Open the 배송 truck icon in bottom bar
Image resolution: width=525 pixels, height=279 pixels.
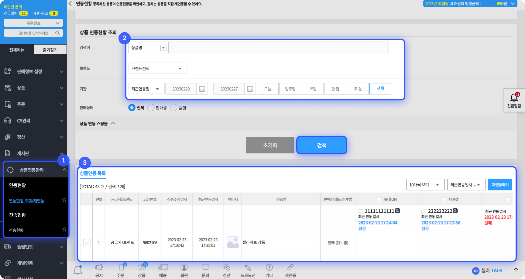[163, 268]
